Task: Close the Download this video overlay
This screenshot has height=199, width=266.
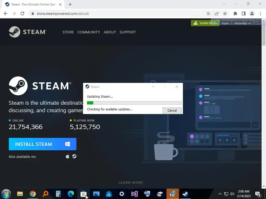Action: pyautogui.click(x=263, y=21)
